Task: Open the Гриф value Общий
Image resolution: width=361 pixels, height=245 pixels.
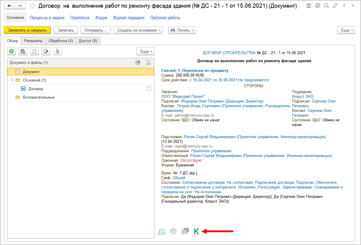Action: click(179, 178)
